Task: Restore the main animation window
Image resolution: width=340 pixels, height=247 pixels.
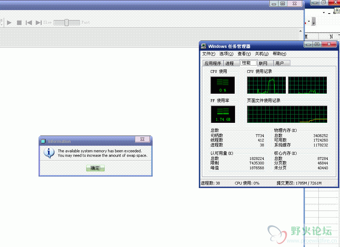Action: (283, 3)
